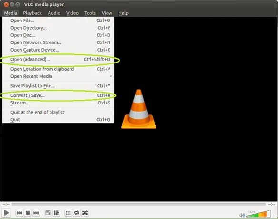
Task: Mute audio via the speaker icon
Action: 242,215
